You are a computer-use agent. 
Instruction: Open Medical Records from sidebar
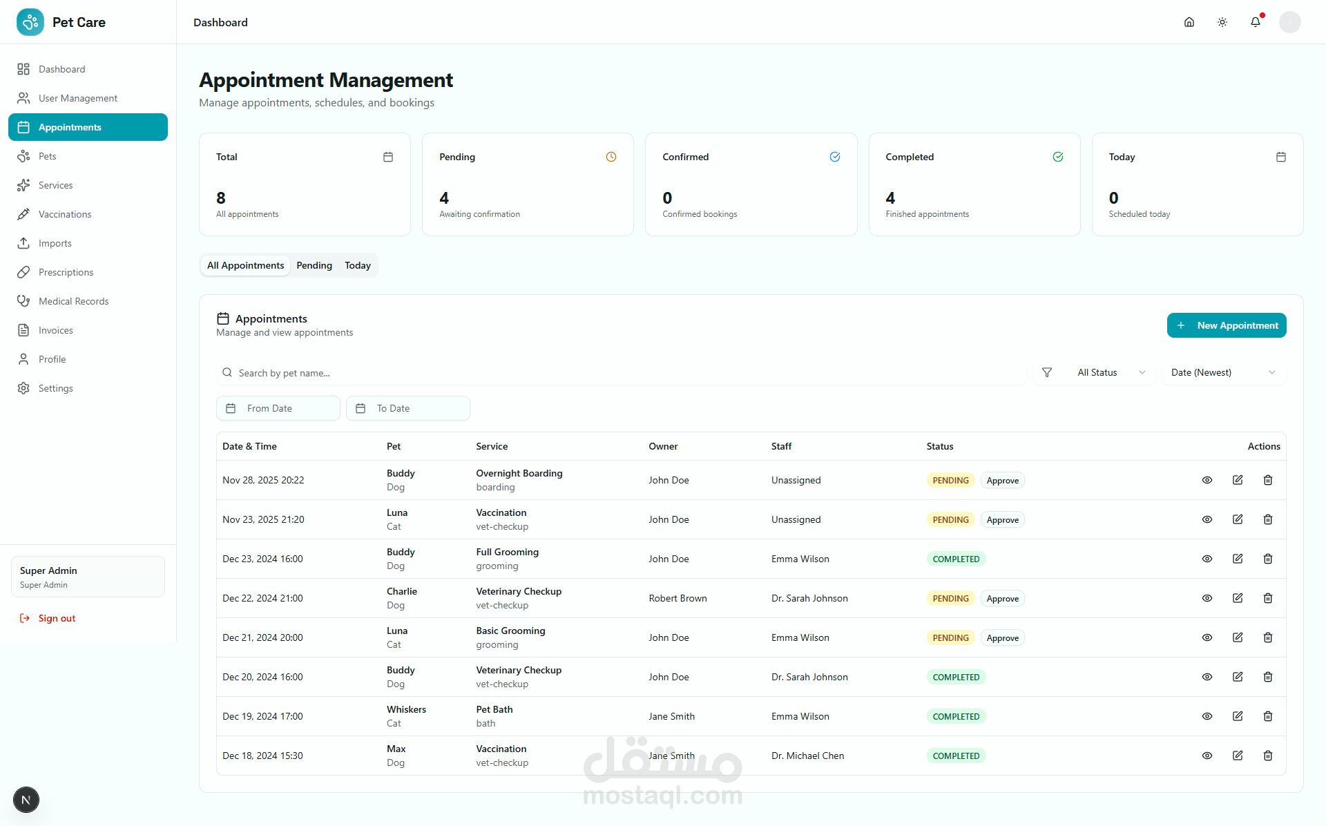(73, 301)
